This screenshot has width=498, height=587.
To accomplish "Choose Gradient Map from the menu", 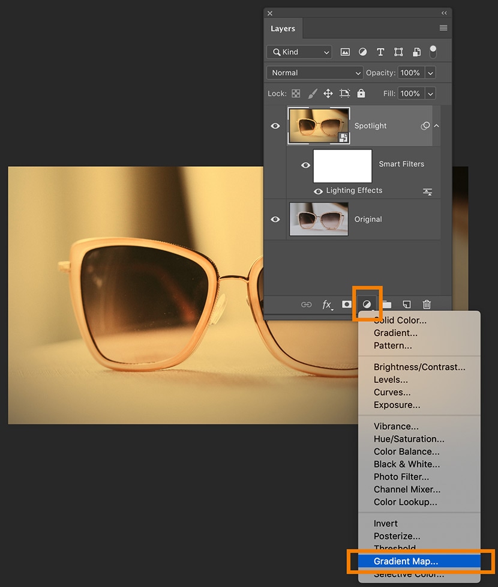I will point(406,561).
